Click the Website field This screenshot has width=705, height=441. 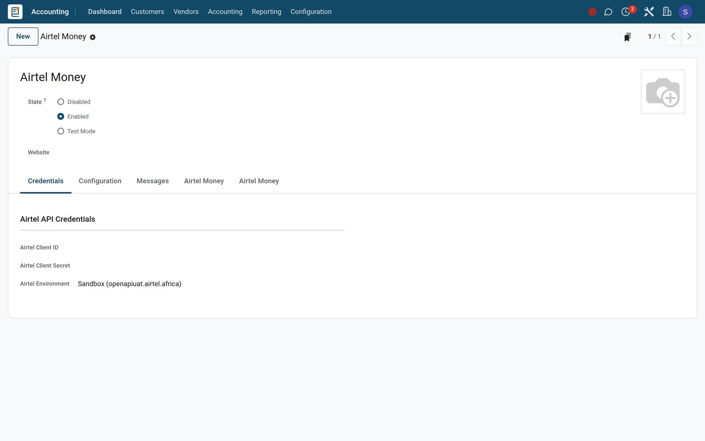pyautogui.click(x=200, y=153)
